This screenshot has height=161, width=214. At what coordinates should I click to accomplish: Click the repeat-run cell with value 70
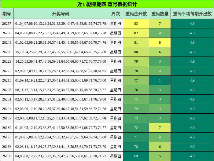(136, 147)
